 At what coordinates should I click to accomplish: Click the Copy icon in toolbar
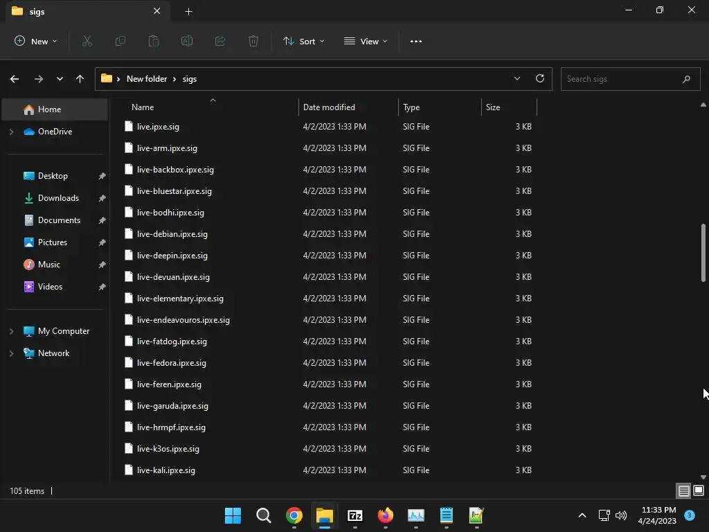(120, 41)
